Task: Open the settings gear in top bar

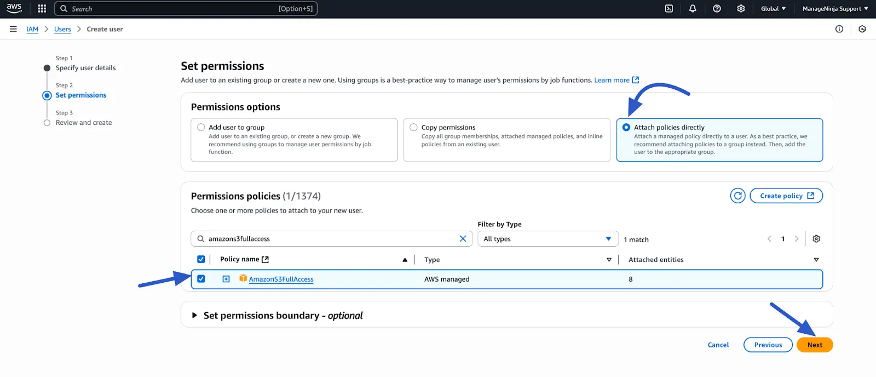Action: tap(741, 9)
